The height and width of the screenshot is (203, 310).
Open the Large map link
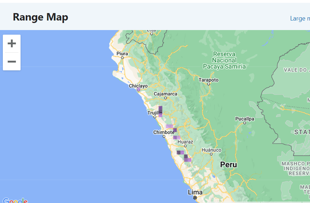pyautogui.click(x=300, y=18)
